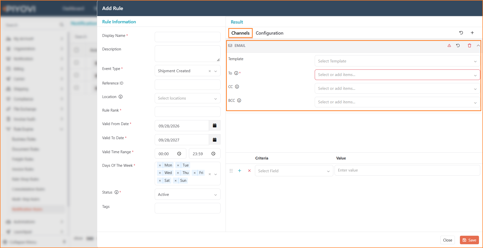Image resolution: width=483 pixels, height=248 pixels.
Task: Expand the Days Of The Week dropdown arrow
Action: click(216, 174)
